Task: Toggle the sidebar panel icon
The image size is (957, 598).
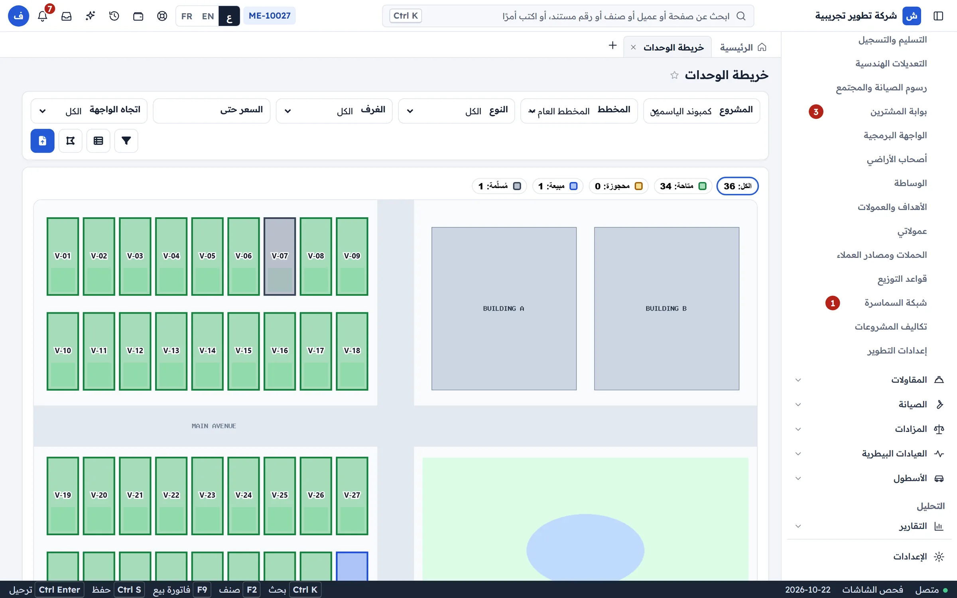Action: [x=938, y=16]
